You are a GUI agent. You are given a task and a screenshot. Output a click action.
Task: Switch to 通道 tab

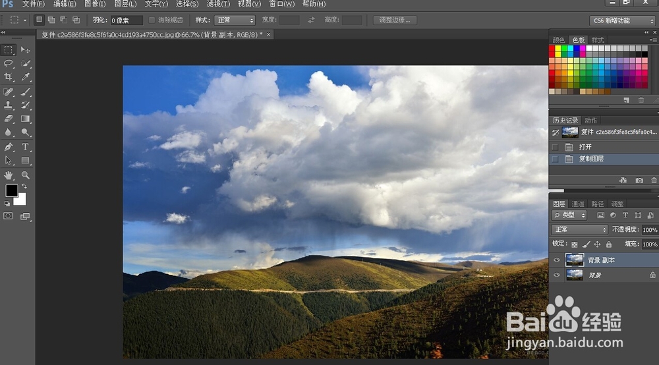[x=578, y=204]
